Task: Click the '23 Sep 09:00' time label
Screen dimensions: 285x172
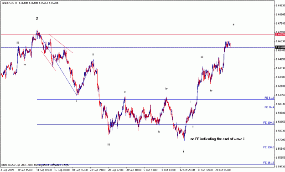Action: tap(98, 170)
